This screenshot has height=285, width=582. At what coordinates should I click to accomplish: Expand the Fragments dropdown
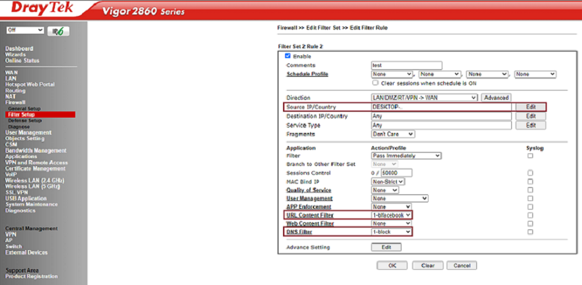coord(393,134)
